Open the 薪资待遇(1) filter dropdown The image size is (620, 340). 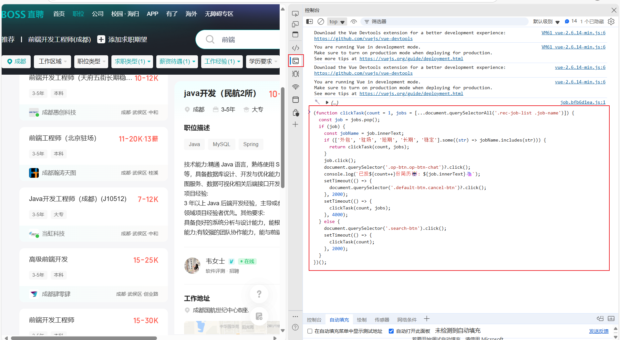177,61
